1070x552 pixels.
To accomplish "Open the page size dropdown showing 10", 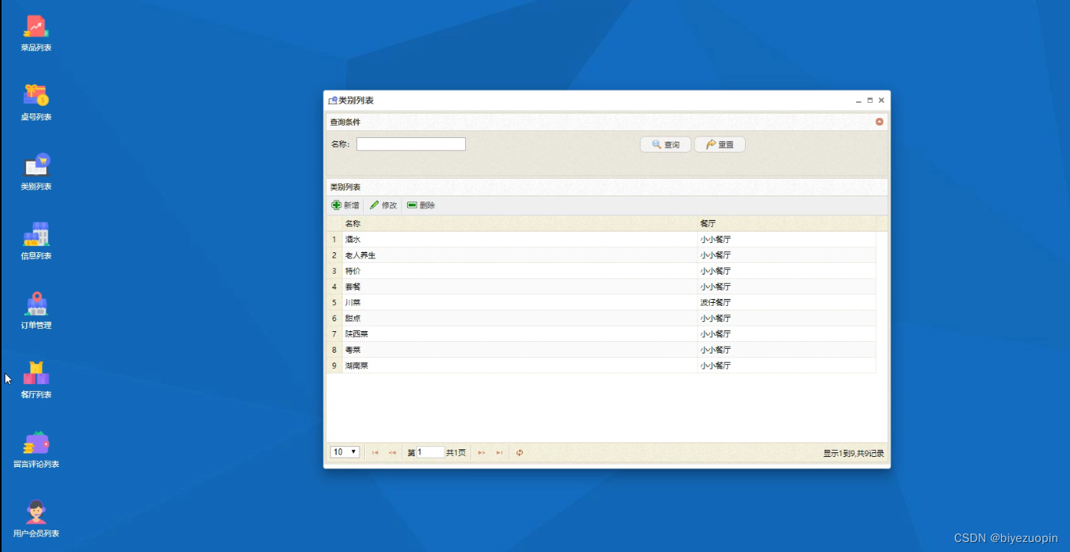I will point(345,452).
